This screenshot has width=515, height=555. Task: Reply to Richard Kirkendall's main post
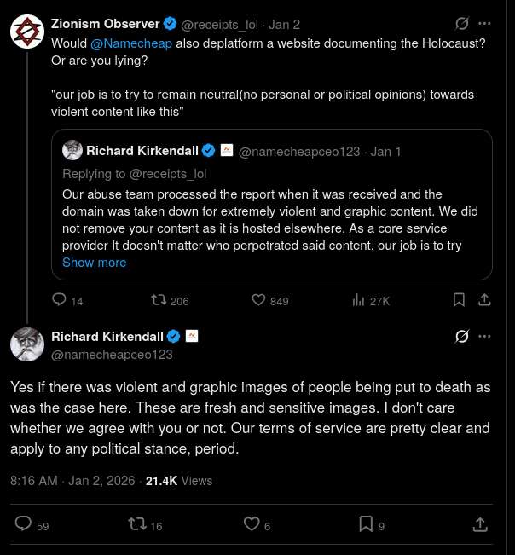(24, 524)
